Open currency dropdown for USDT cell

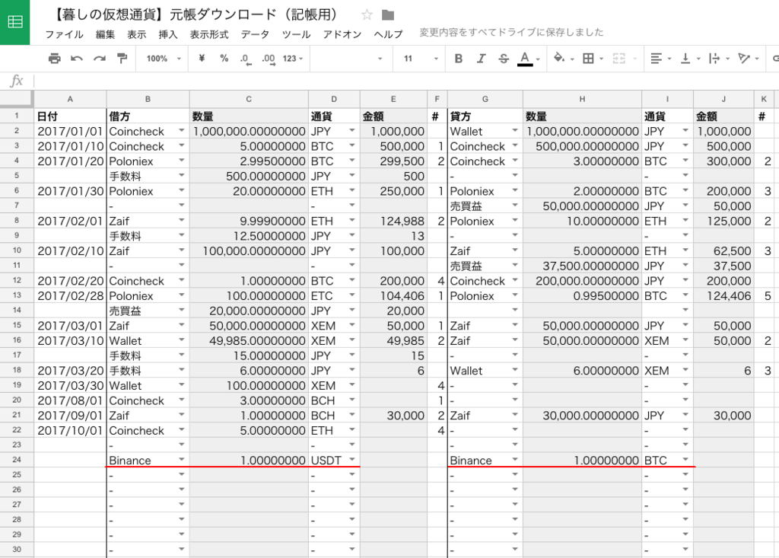point(352,459)
